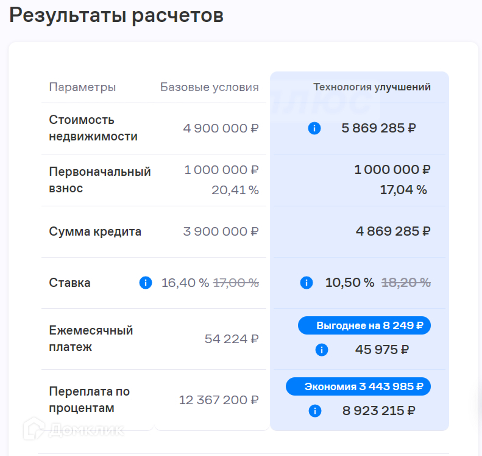
Task: Click the crossed-out base rate 17,00 %
Action: [x=236, y=283]
